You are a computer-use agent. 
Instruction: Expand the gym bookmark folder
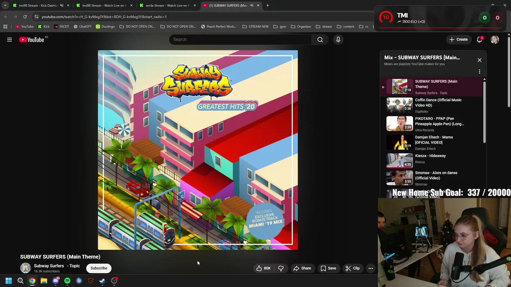[279, 27]
